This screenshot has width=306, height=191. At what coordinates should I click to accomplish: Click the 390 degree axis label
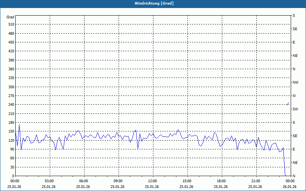[11, 60]
